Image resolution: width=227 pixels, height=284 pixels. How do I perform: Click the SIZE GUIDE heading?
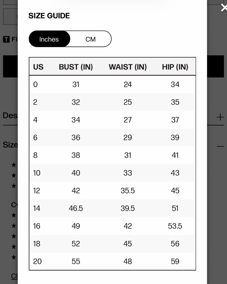click(x=49, y=16)
